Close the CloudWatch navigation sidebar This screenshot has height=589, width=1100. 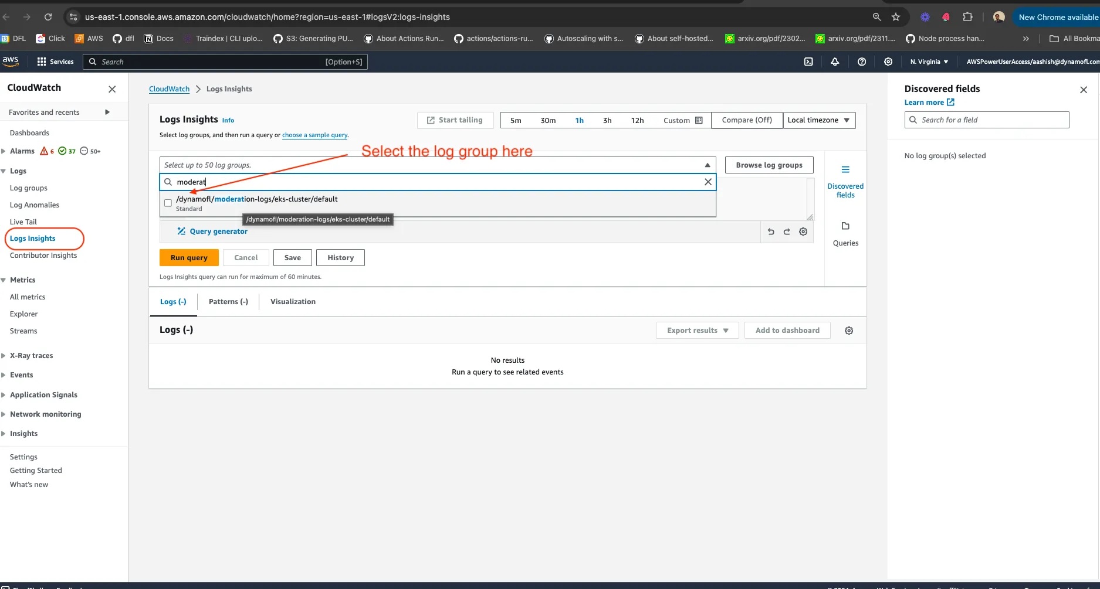coord(112,89)
